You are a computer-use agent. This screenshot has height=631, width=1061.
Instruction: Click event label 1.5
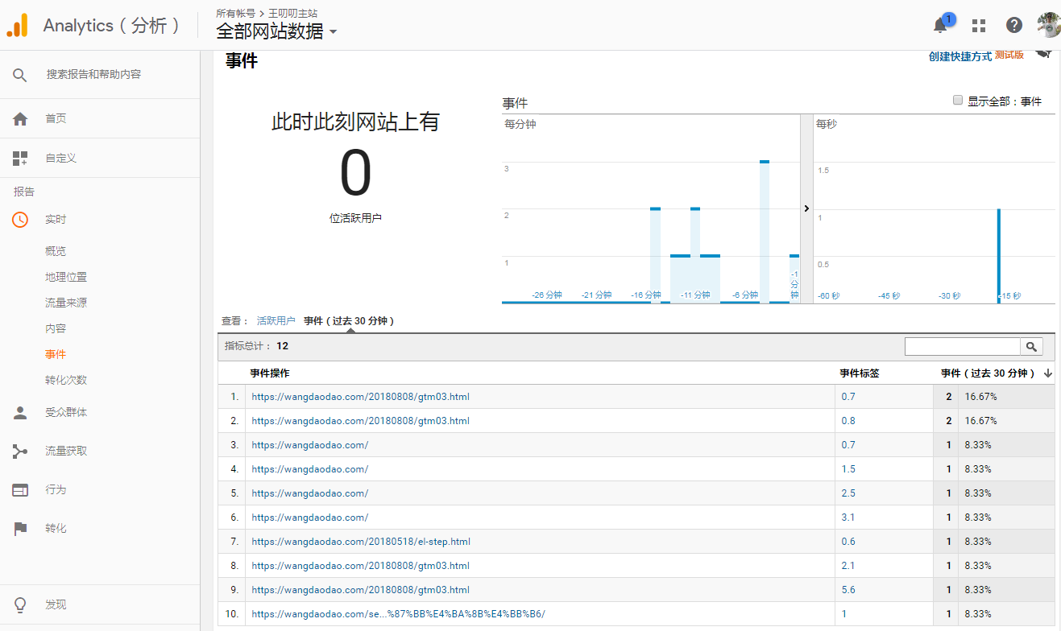(848, 469)
